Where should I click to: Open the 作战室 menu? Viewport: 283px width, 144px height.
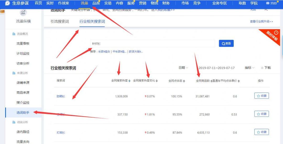[x=63, y=3]
